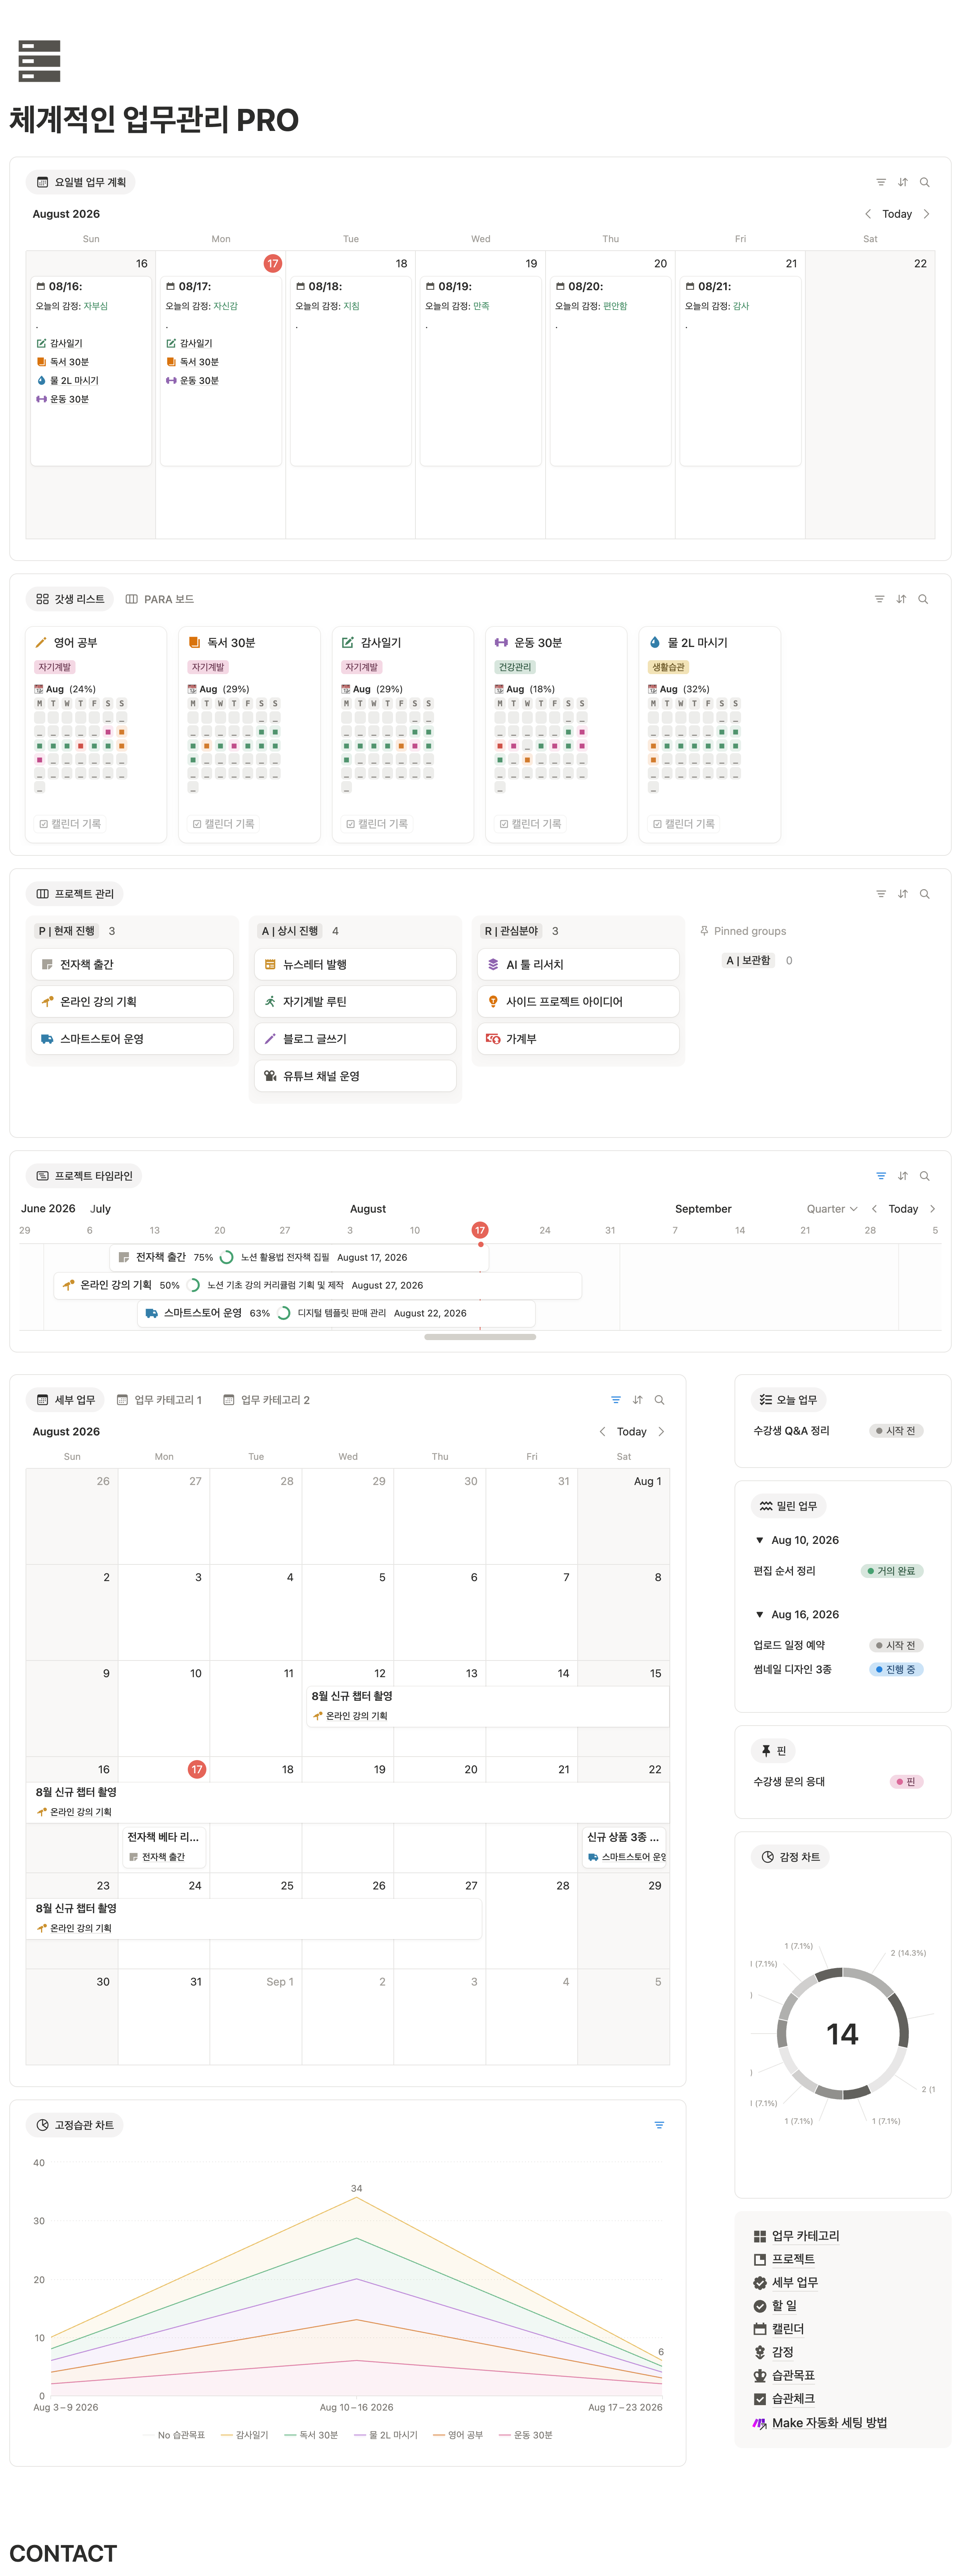This screenshot has width=961, height=2576.
Task: Search the 프로젝트 관리 board
Action: pyautogui.click(x=925, y=894)
